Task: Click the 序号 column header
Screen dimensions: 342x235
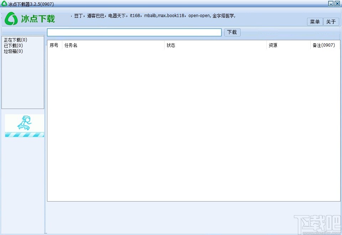Action: (55, 45)
